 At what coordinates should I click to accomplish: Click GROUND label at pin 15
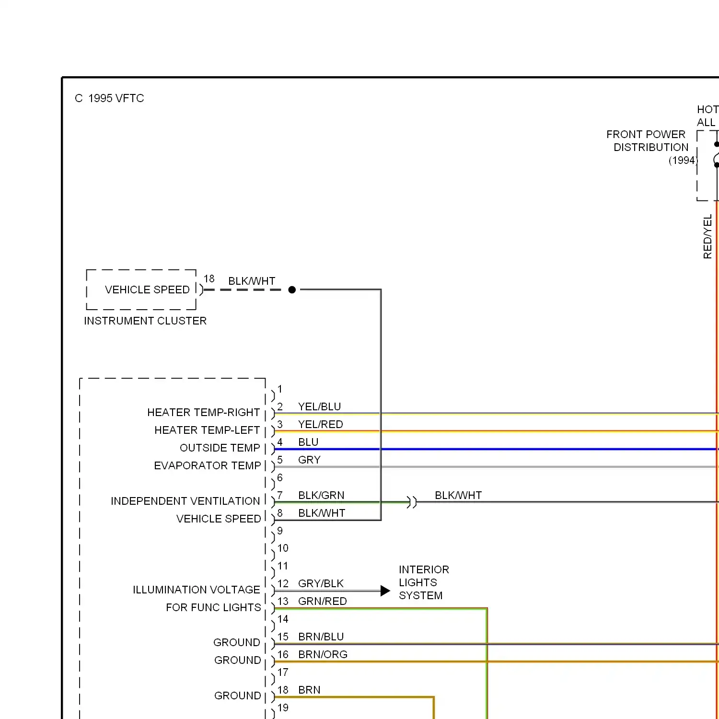click(237, 642)
